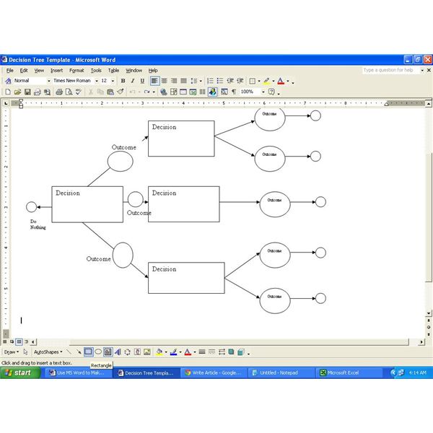Toggle Align Left
The height and width of the screenshot is (433, 433).
154,81
